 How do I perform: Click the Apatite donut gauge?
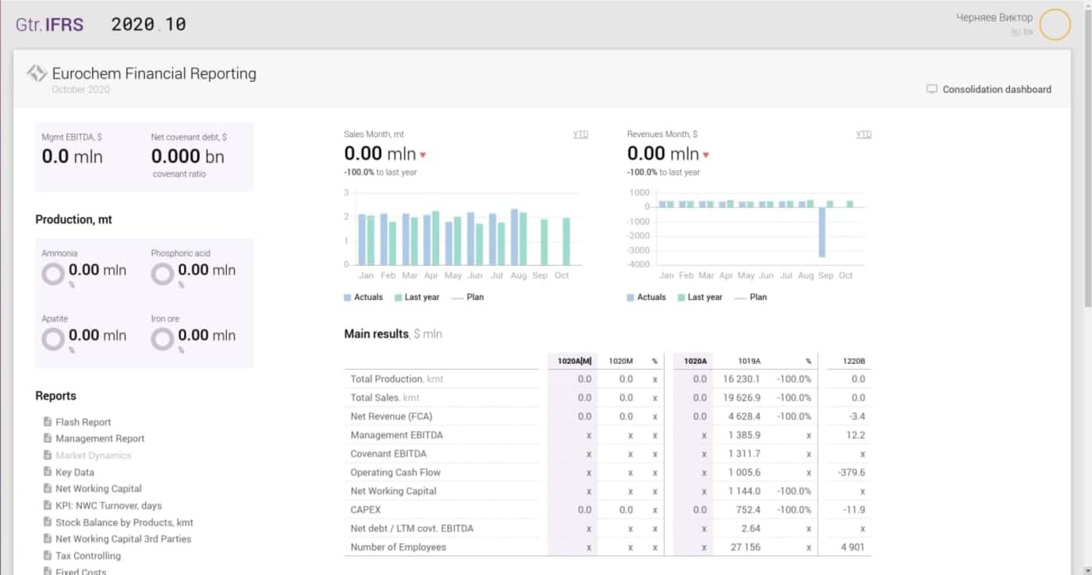[x=53, y=339]
